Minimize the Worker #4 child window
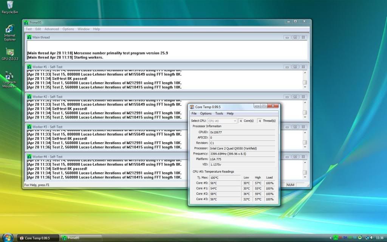This screenshot has width=387, height=242. (287, 157)
